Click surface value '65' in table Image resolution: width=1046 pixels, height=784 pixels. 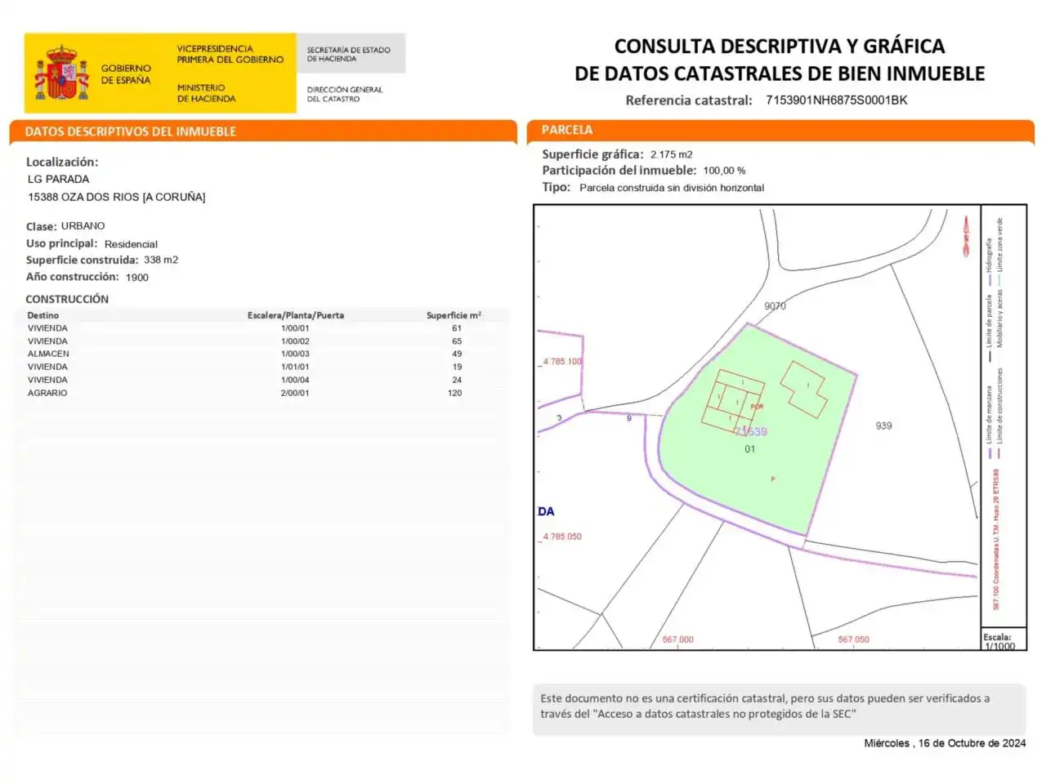coord(457,341)
